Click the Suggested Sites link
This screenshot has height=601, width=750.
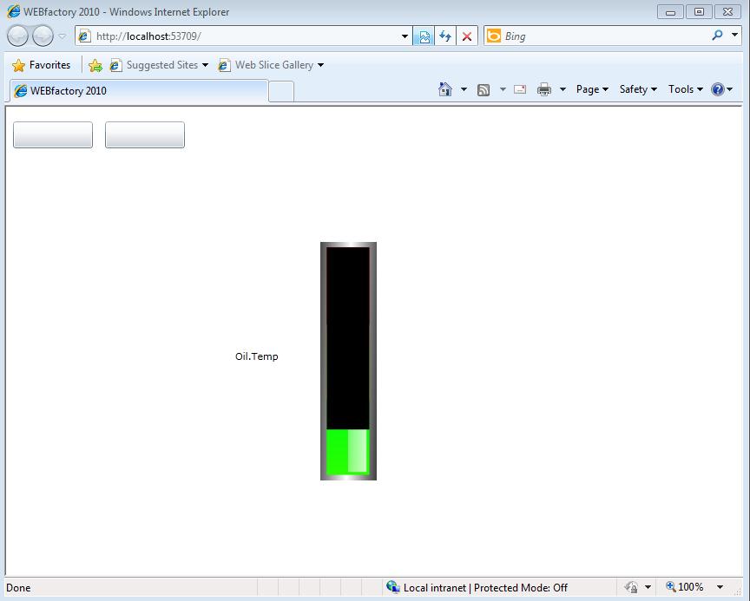(x=161, y=65)
